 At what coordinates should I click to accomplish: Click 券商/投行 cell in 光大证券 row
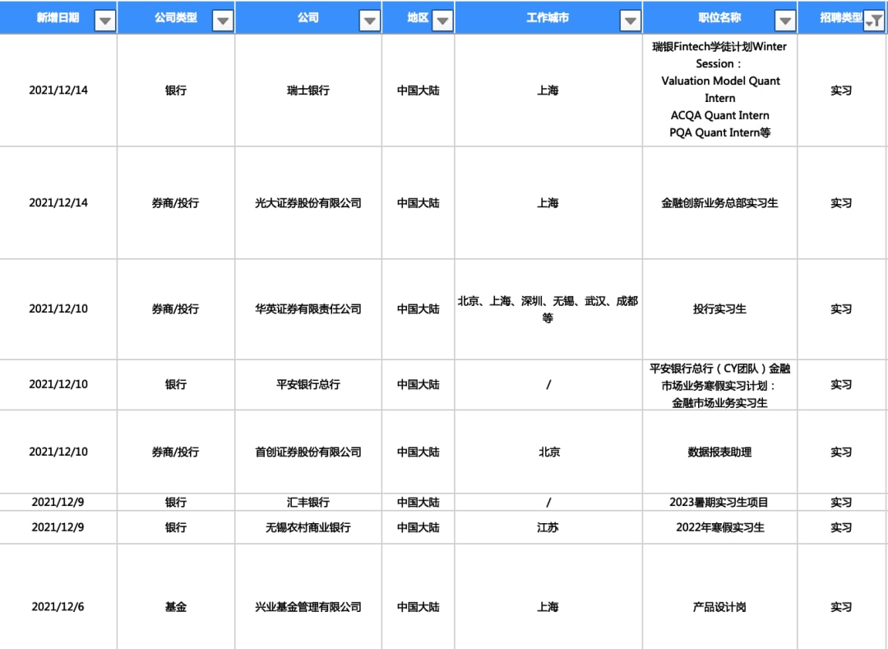[176, 202]
